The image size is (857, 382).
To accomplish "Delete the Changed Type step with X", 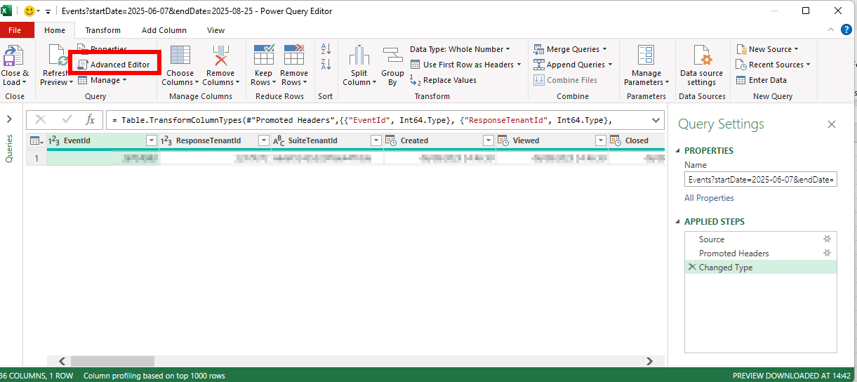I will click(x=692, y=267).
